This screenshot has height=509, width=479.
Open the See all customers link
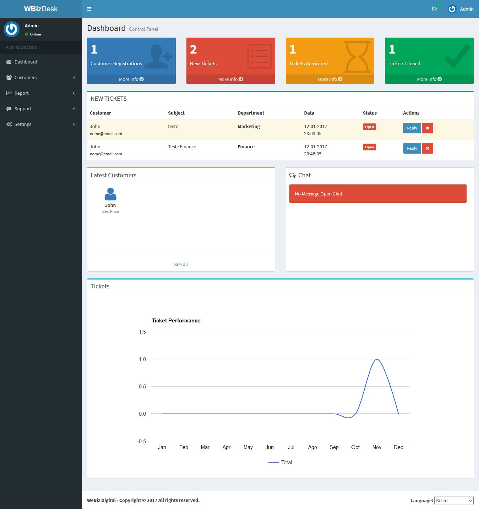[181, 264]
